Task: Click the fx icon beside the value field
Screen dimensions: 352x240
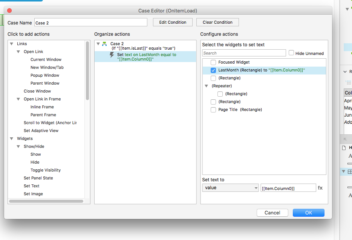Action: tap(320, 188)
